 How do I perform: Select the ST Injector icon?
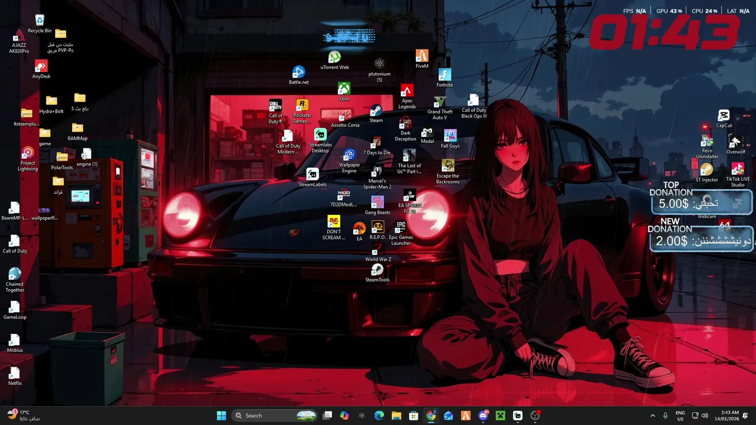pyautogui.click(x=706, y=174)
